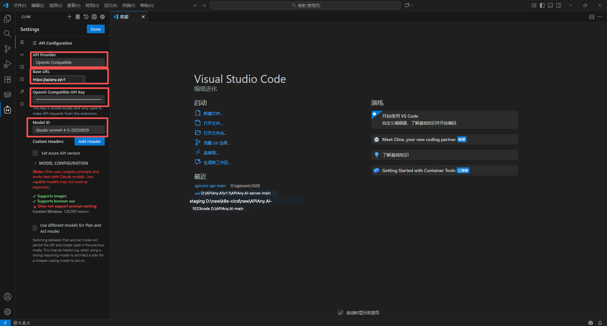Open the remote window status bar icon

[x=5, y=323]
